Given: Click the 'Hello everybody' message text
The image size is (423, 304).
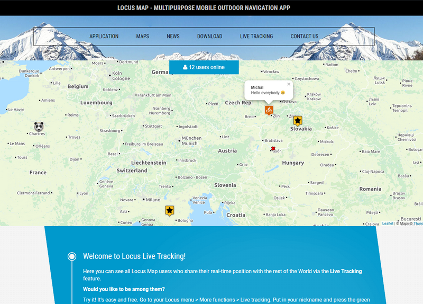Looking at the screenshot, I should tap(265, 93).
